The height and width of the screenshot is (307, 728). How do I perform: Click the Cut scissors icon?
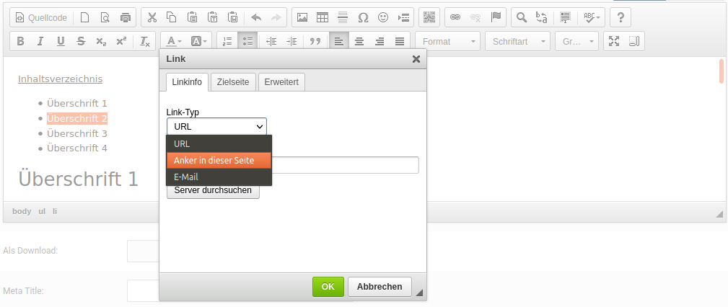coord(152,17)
